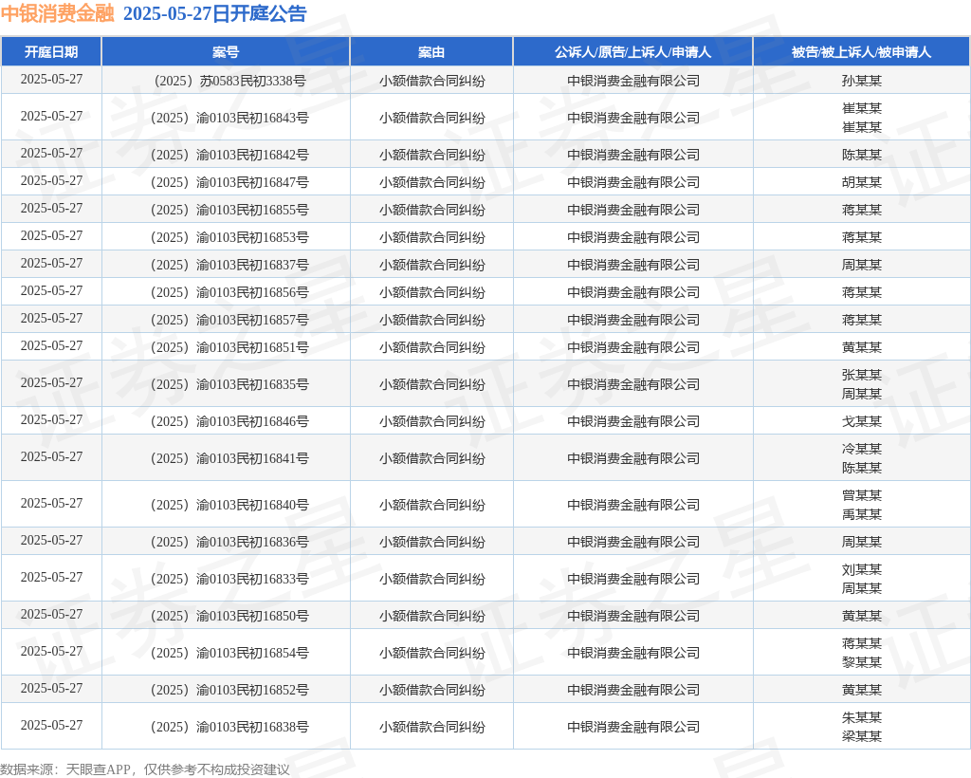Click defendant 梁某某
Screen dimensions: 971x778
[861, 736]
